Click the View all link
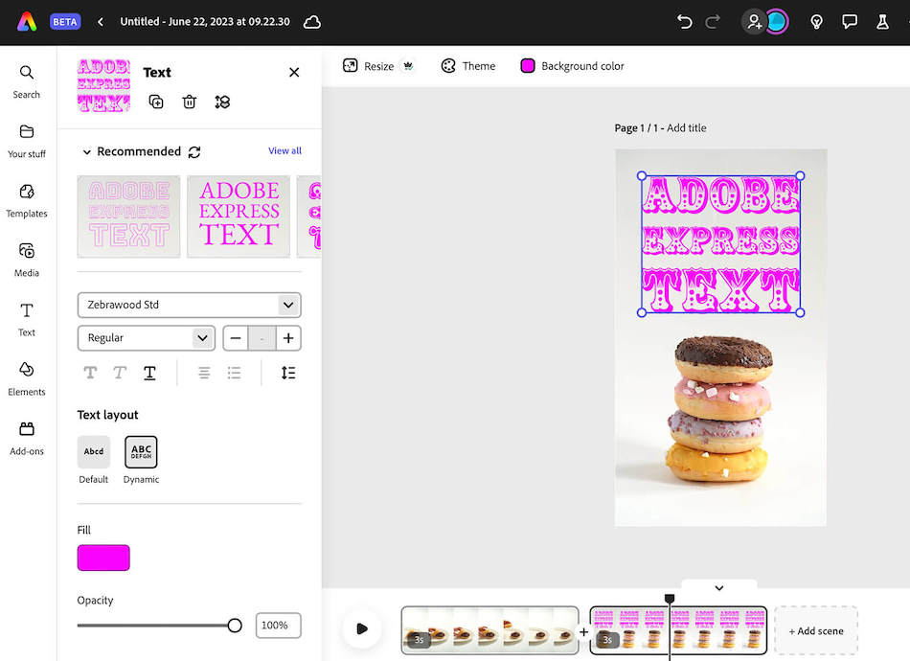The height and width of the screenshot is (661, 910). 284,150
